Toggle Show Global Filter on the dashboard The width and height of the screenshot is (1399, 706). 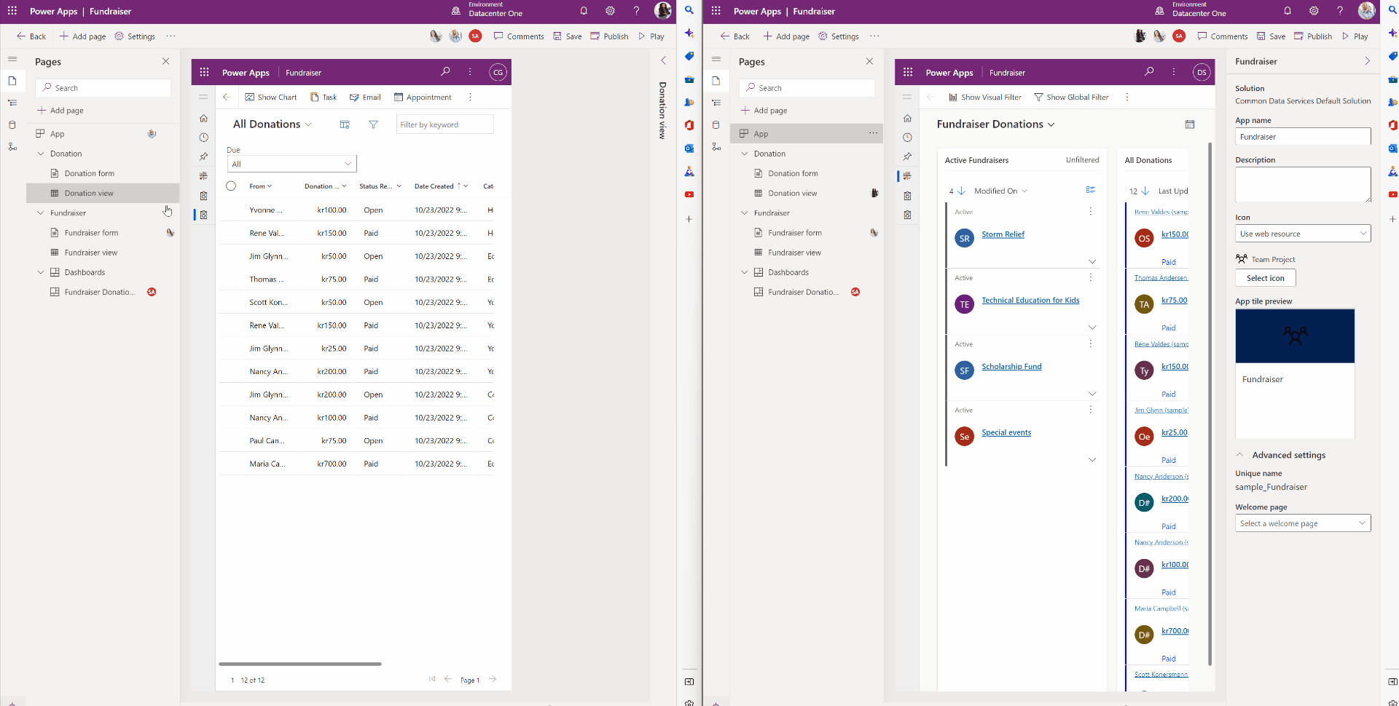pyautogui.click(x=1071, y=97)
